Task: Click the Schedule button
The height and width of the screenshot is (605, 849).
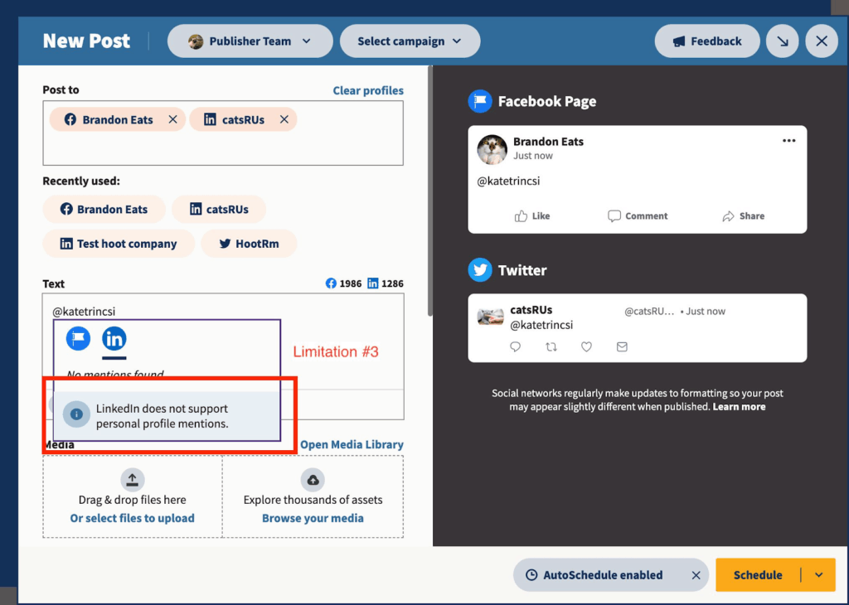Action: point(757,574)
